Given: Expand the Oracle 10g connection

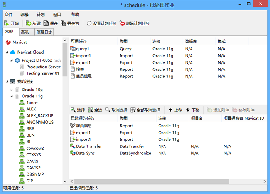Looking at the screenshot, I should pyautogui.click(x=12, y=90).
